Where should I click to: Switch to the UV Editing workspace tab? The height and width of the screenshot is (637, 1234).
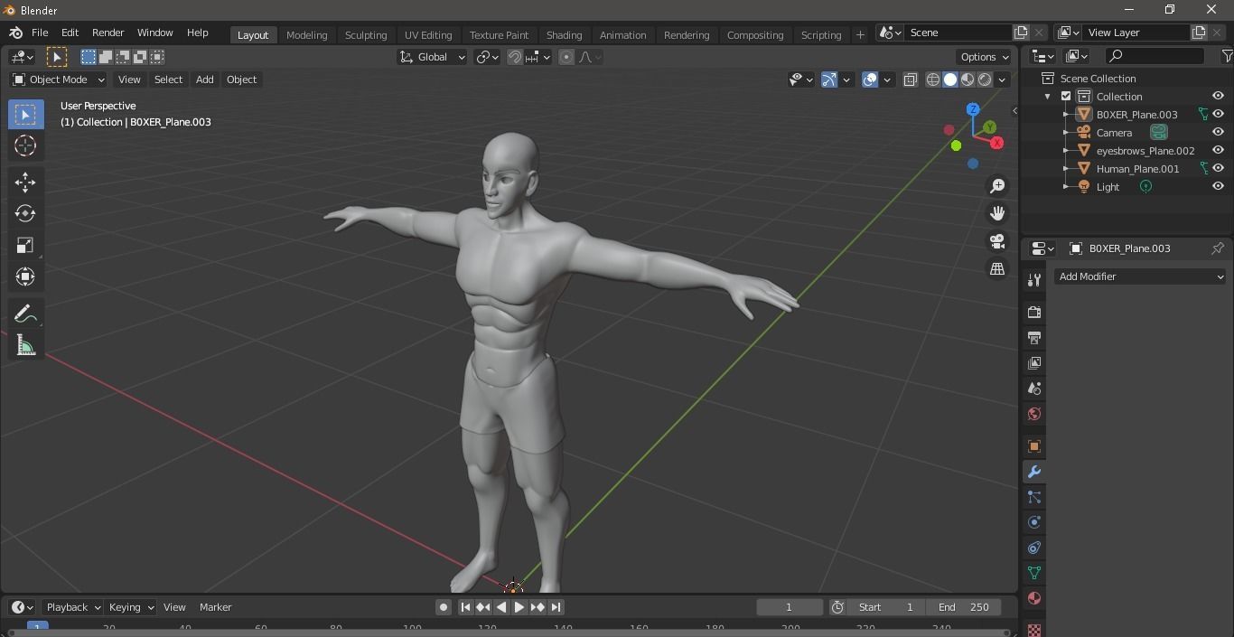point(428,35)
